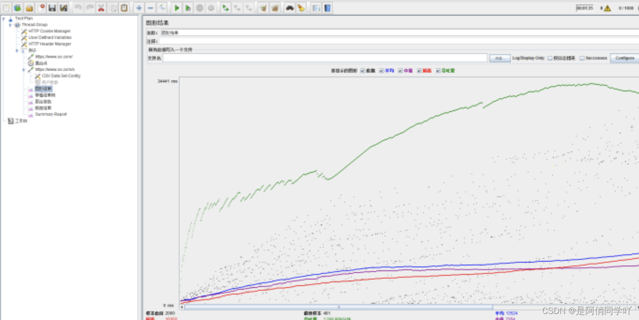Viewport: 639px width, 320px height.
Task: Click the Open file folder icon
Action: [29, 8]
